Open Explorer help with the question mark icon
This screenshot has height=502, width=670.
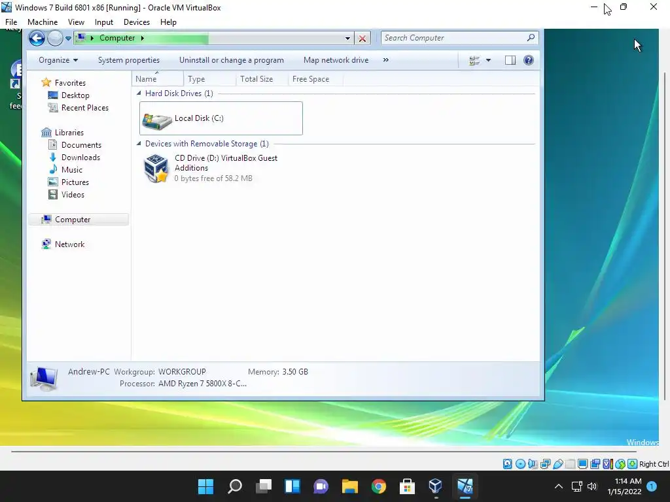coord(529,60)
